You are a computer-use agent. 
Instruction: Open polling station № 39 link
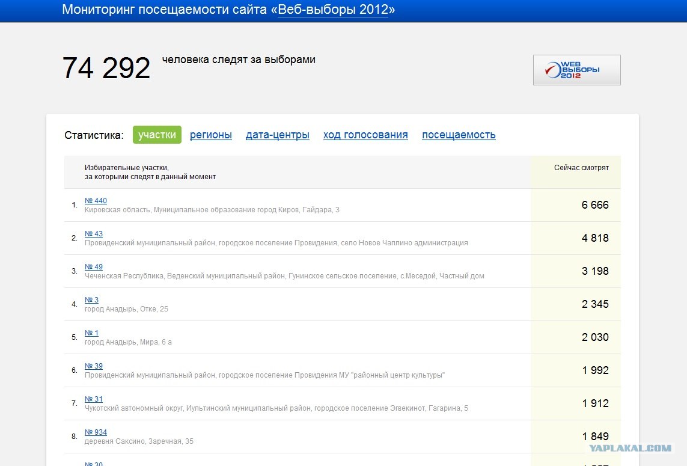pos(94,366)
